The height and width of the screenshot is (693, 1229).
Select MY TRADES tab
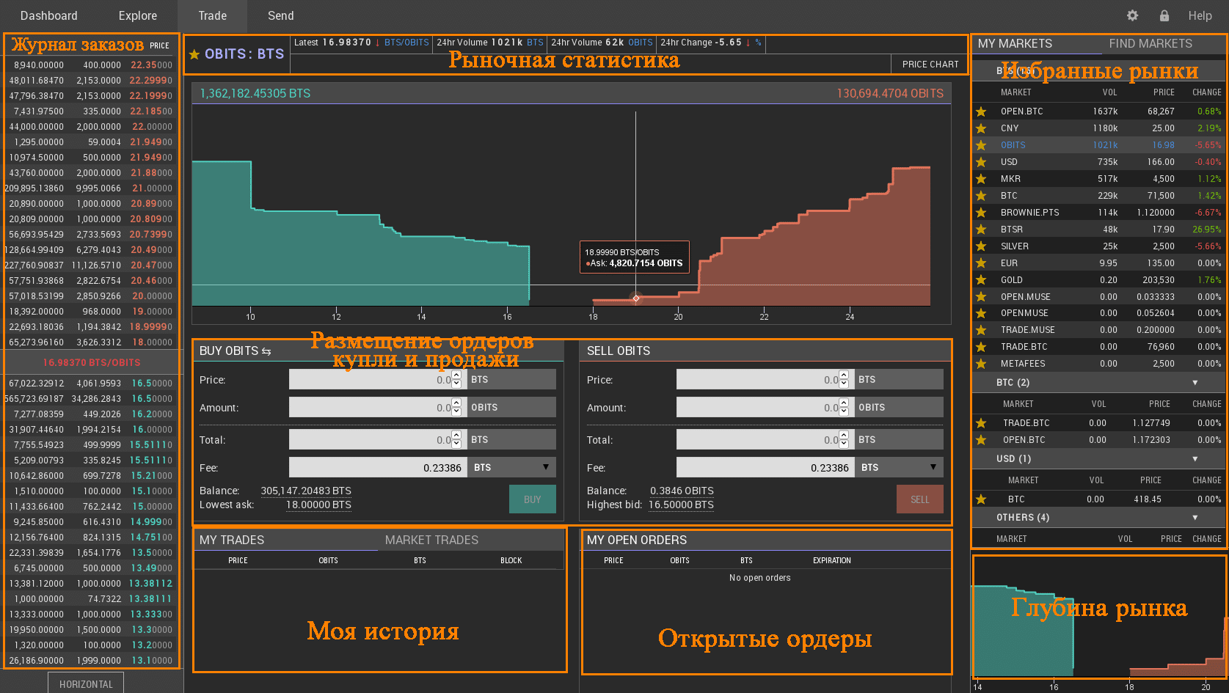coord(232,540)
